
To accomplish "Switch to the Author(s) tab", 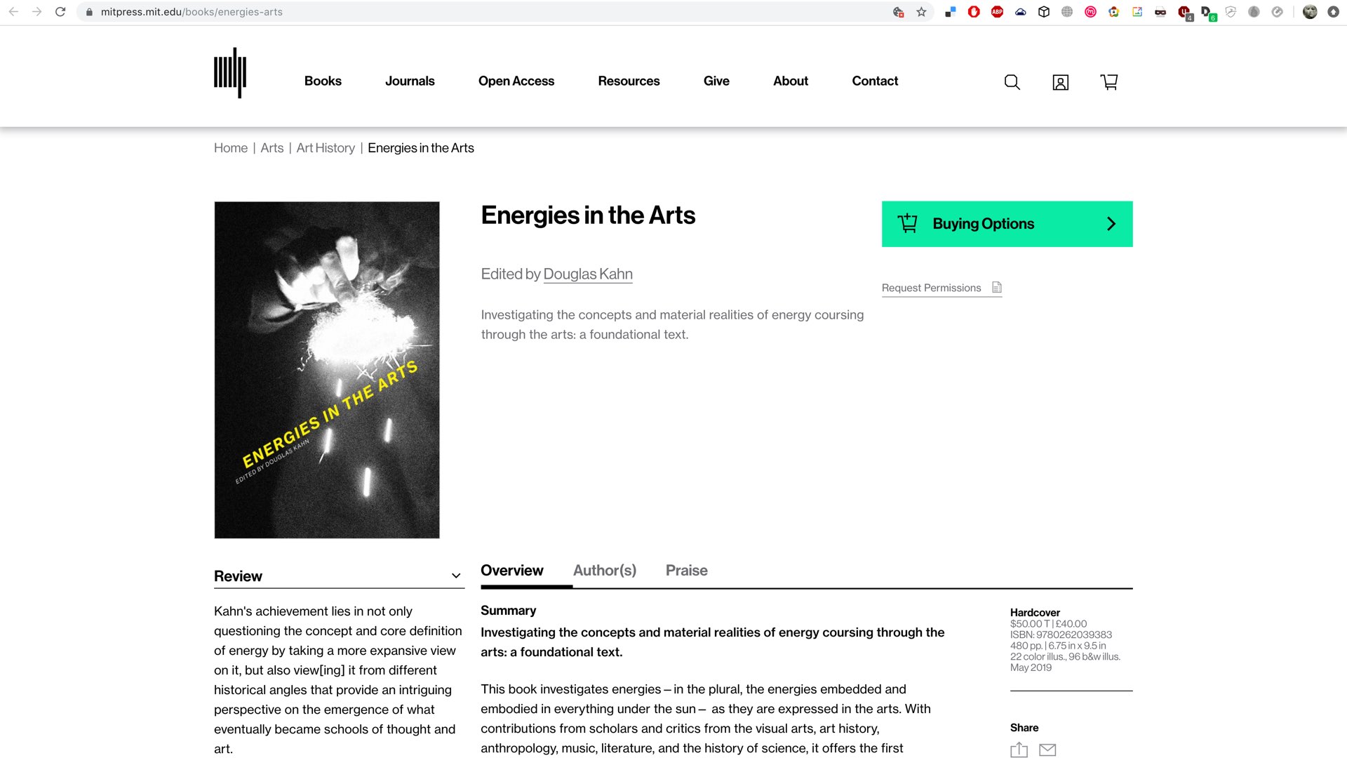I will [605, 571].
